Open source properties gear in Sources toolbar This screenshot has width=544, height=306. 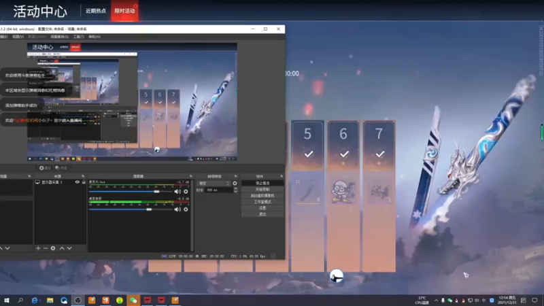click(53, 248)
